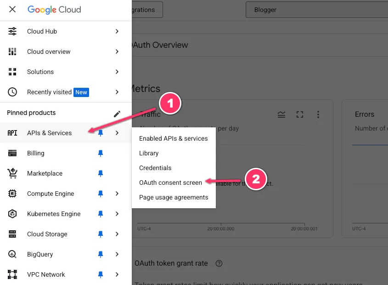Open the Google Cloud logo home link
Image resolution: width=388 pixels, height=285 pixels.
[54, 10]
